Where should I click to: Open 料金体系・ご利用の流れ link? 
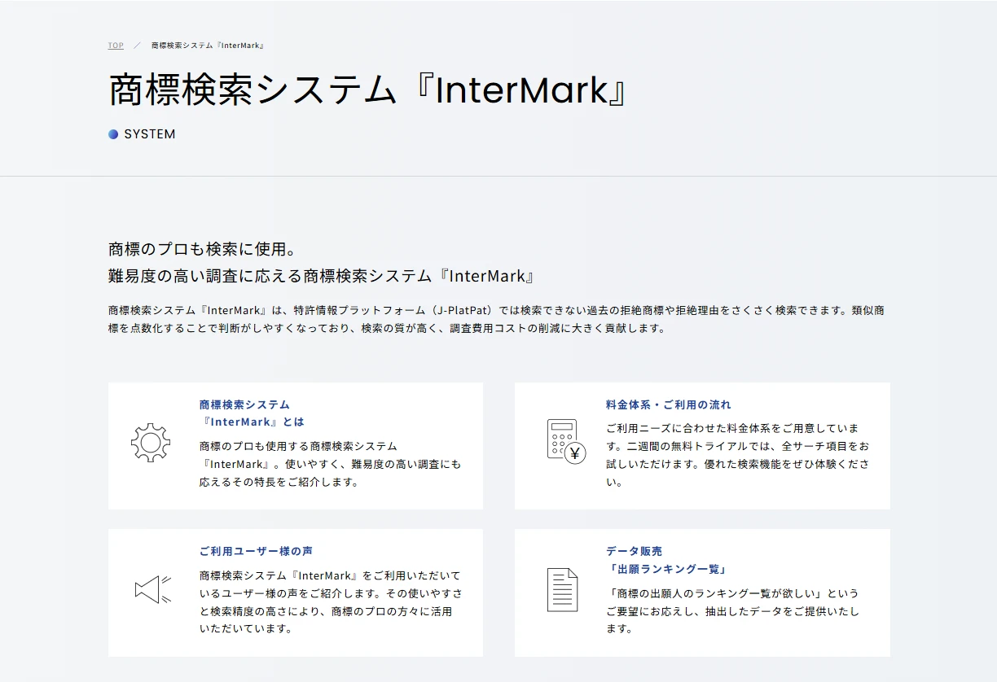[668, 404]
